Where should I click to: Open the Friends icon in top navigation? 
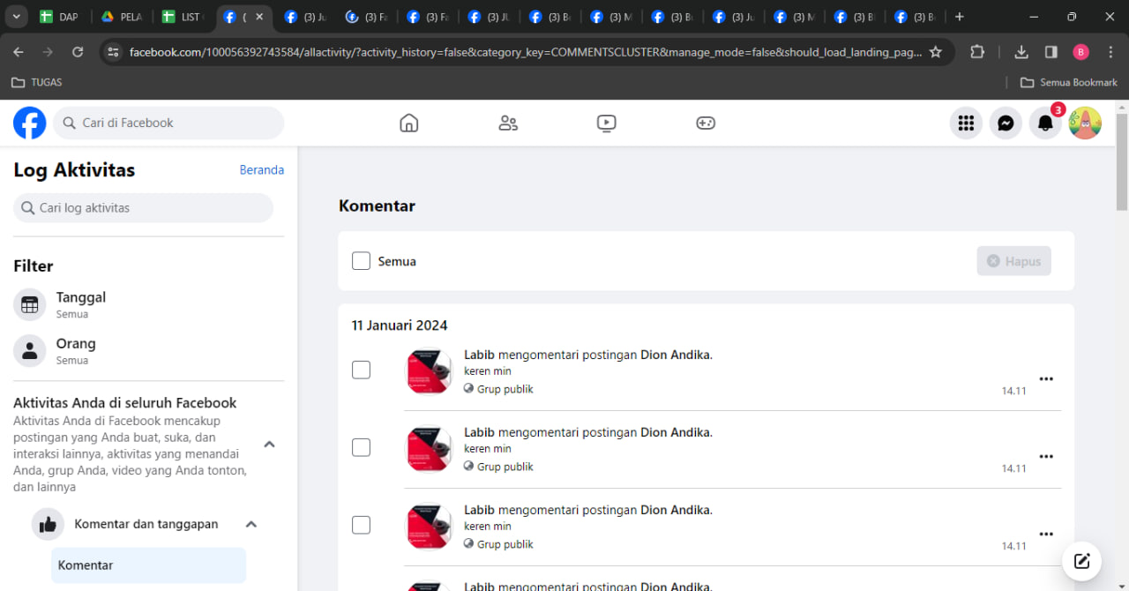[508, 123]
